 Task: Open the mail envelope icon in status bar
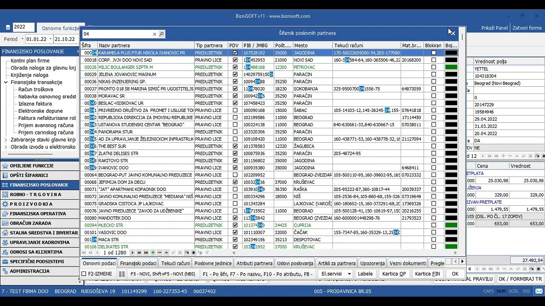539,291
